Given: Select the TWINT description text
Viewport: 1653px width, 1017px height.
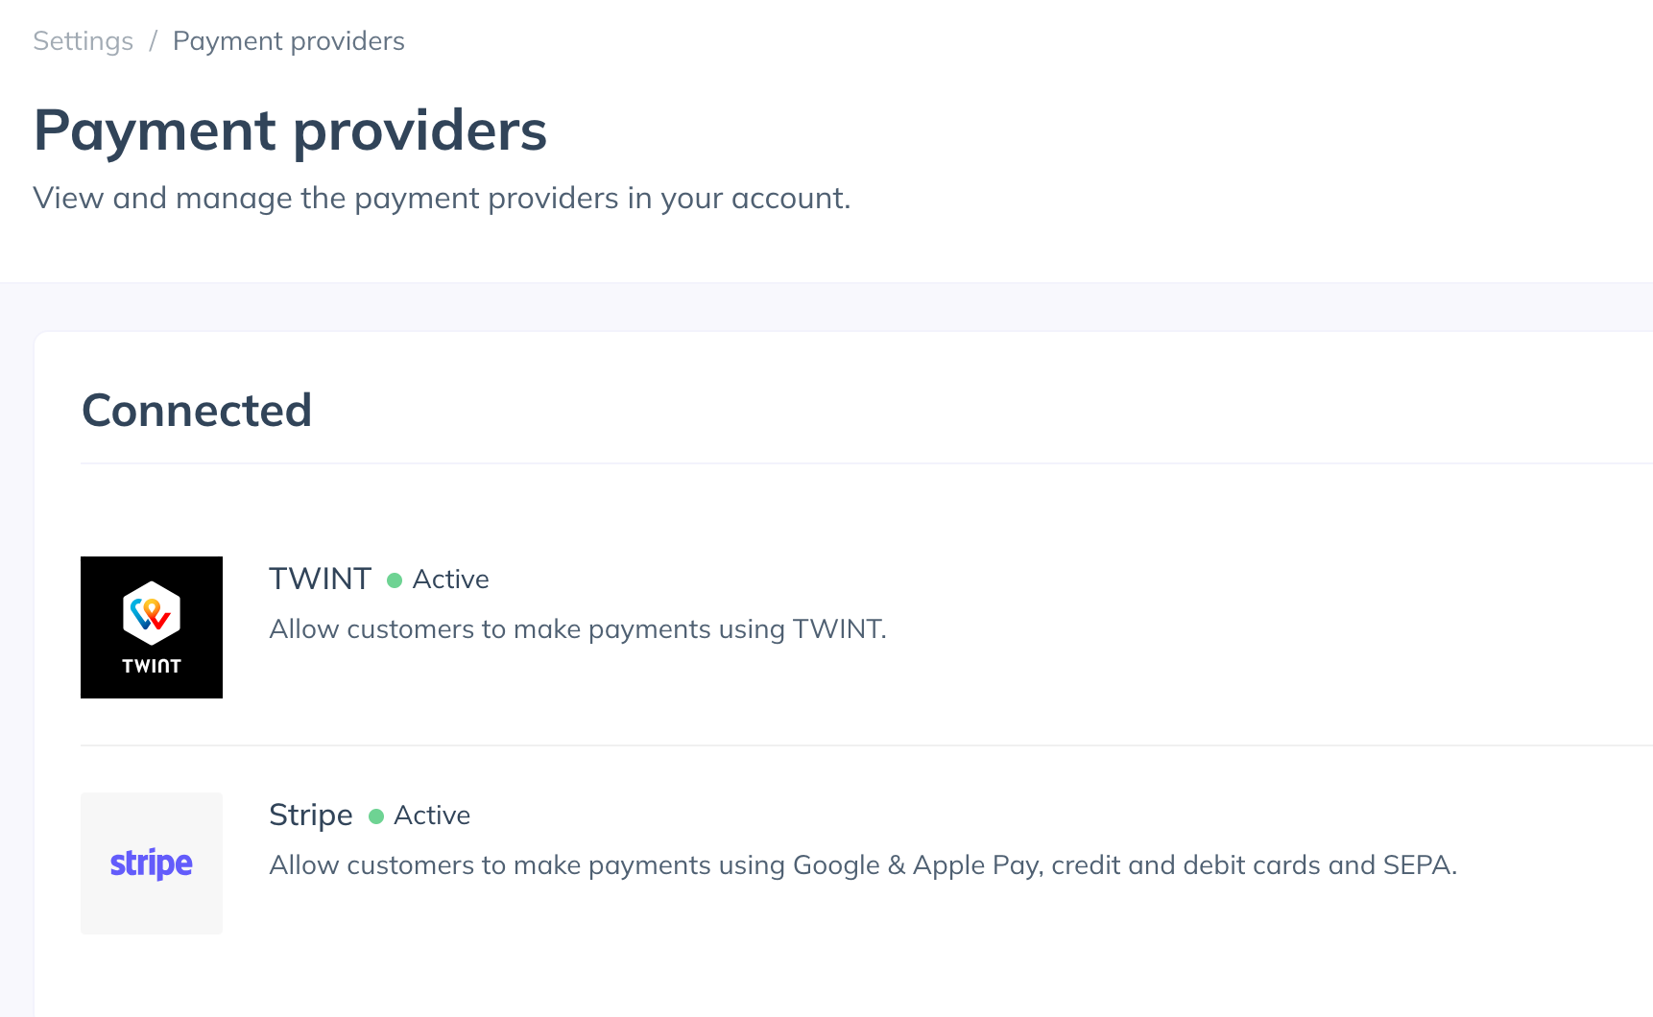Looking at the screenshot, I should 578,629.
